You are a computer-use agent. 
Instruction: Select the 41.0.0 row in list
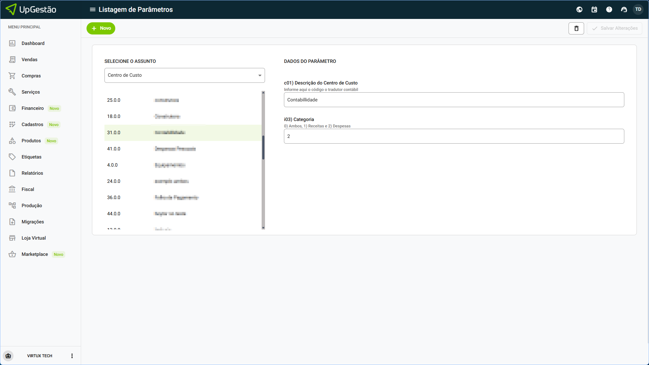(x=183, y=149)
